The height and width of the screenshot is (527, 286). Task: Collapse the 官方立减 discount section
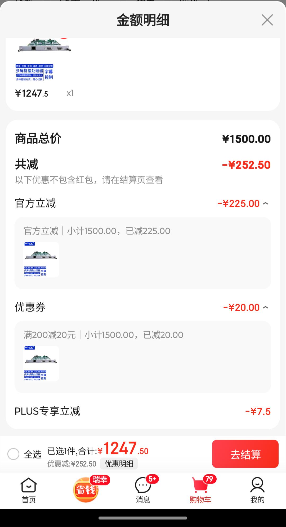[x=266, y=203]
